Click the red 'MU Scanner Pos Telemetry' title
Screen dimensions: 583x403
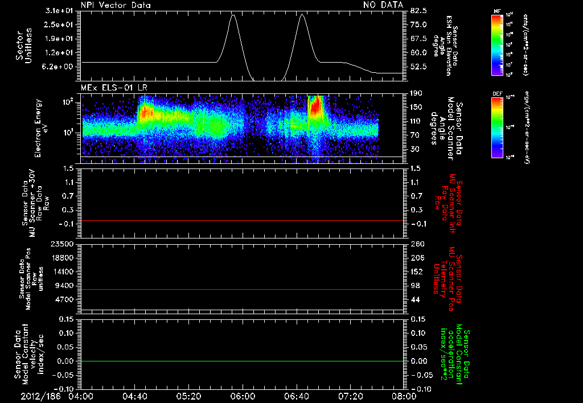coord(448,279)
